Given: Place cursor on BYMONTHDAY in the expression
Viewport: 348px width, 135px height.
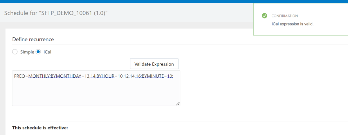Looking at the screenshot, I should pos(66,76).
